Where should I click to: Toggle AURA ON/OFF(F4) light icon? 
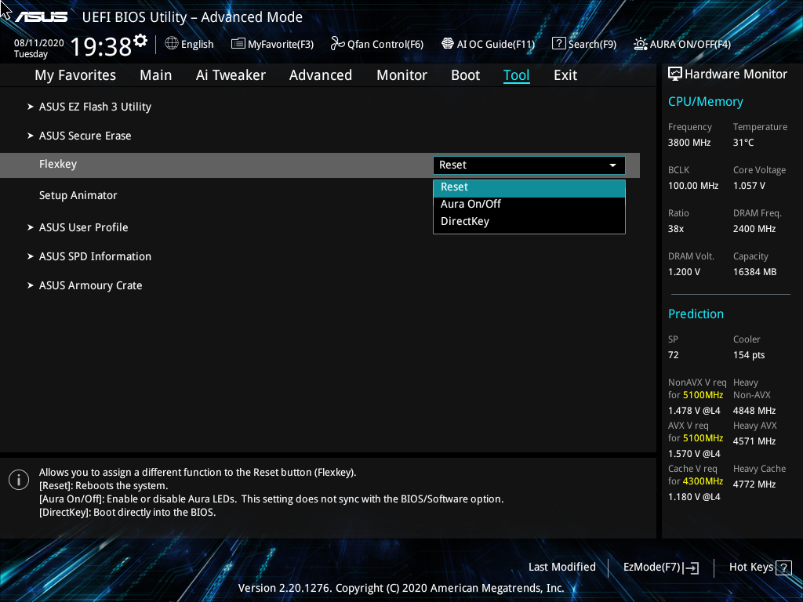(640, 44)
